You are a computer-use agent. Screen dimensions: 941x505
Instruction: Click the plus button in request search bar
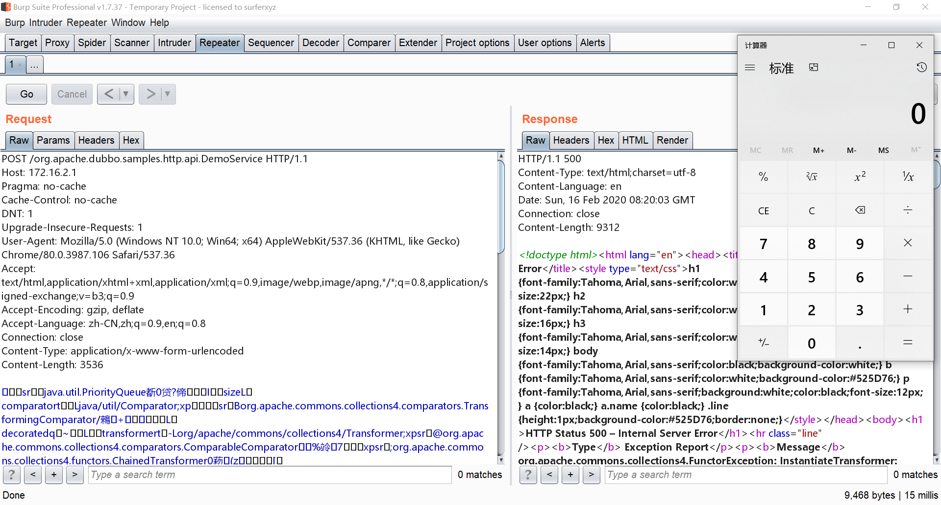54,475
